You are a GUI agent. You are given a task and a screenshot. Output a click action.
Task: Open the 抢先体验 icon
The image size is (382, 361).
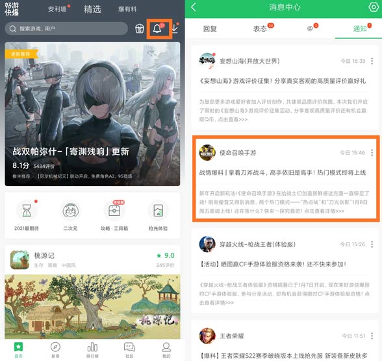point(158,210)
